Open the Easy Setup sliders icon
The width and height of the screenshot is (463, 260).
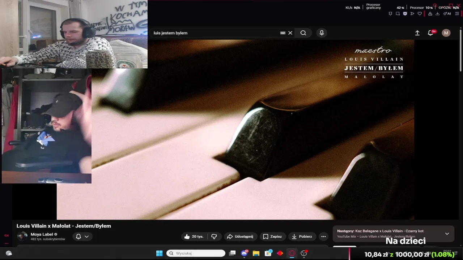[457, 14]
